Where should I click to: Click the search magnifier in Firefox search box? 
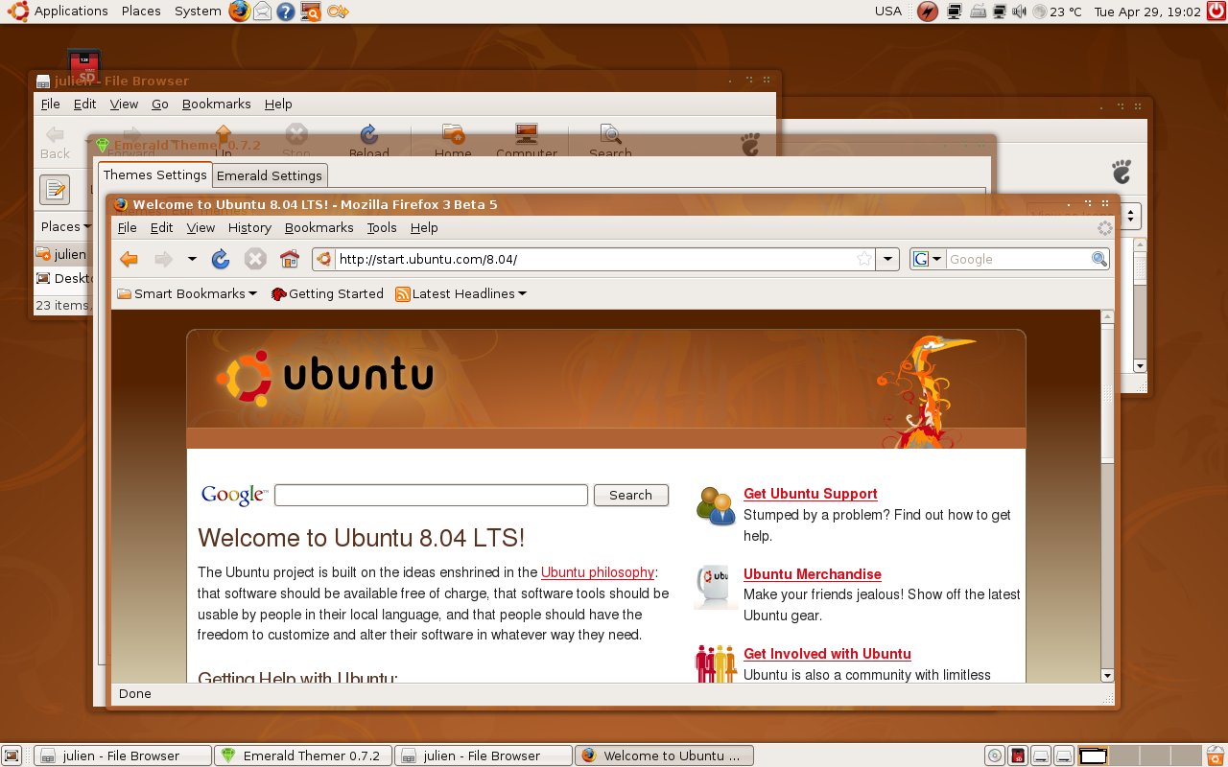click(1099, 259)
